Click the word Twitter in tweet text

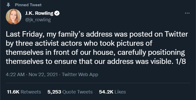[x=176, y=35]
